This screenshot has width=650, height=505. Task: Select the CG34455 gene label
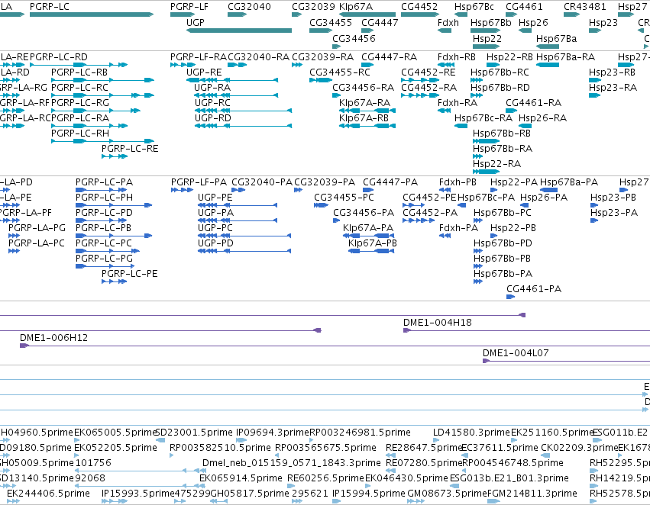tap(331, 22)
